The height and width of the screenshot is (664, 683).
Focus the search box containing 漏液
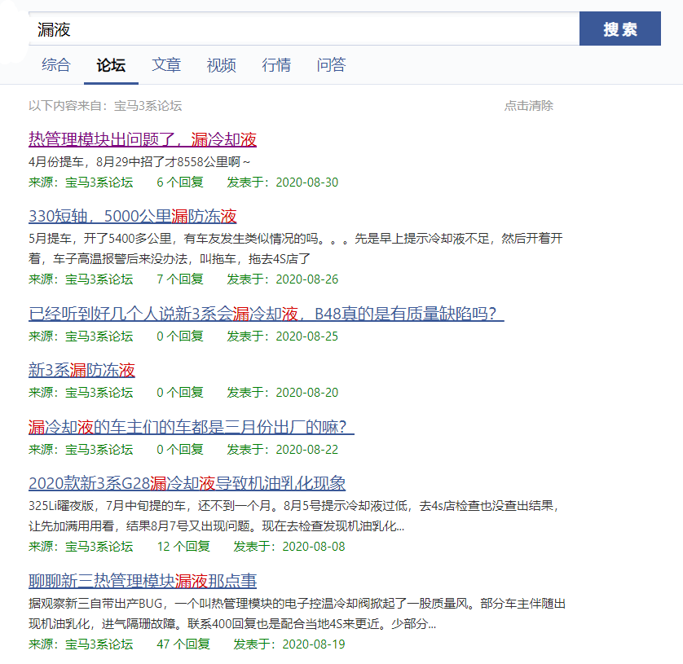[304, 29]
